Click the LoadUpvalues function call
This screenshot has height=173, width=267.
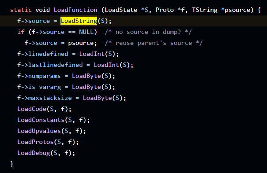tap(39, 131)
